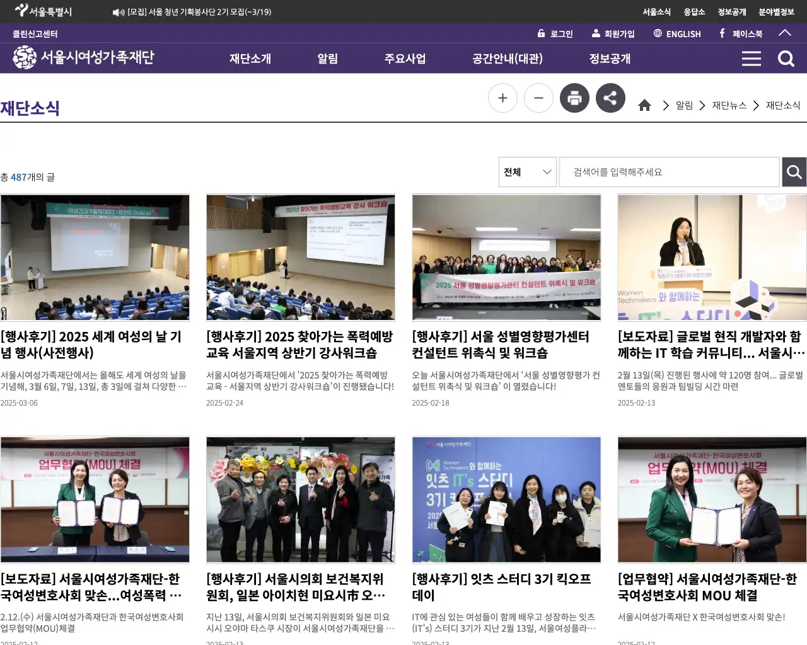Open the share icon button
807x645 pixels.
point(610,98)
